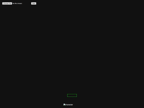Click the Choose File button

7,3
